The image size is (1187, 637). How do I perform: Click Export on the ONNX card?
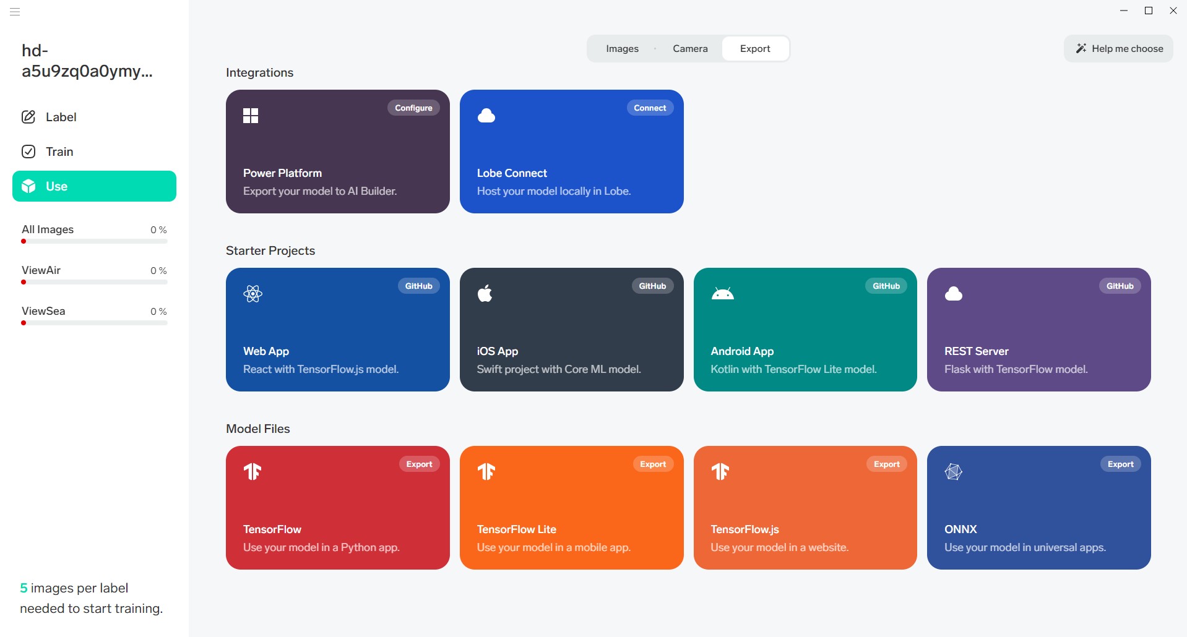(x=1121, y=464)
